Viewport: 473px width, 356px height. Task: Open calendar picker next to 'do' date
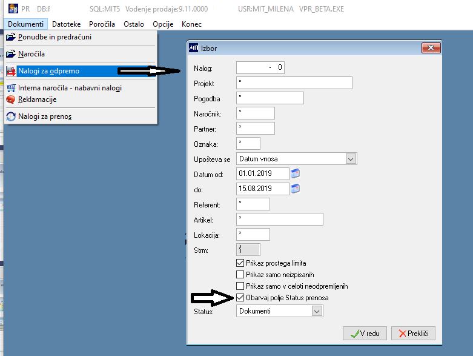point(295,189)
